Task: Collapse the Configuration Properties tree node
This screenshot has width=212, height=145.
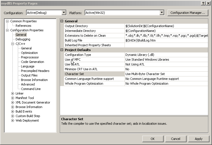Action: point(7,30)
